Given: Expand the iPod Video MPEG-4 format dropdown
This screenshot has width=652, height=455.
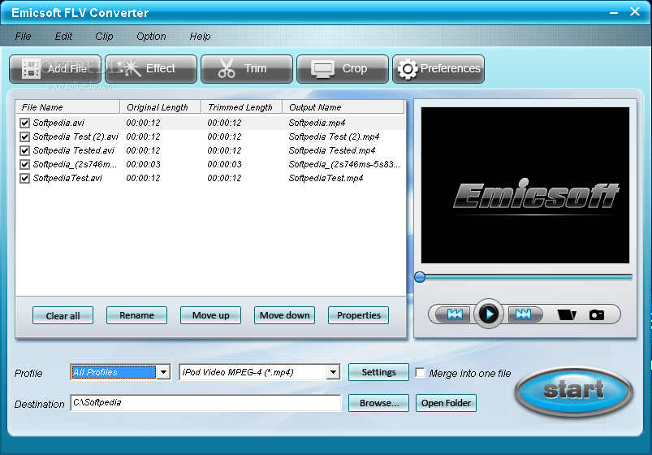Looking at the screenshot, I should (x=333, y=372).
